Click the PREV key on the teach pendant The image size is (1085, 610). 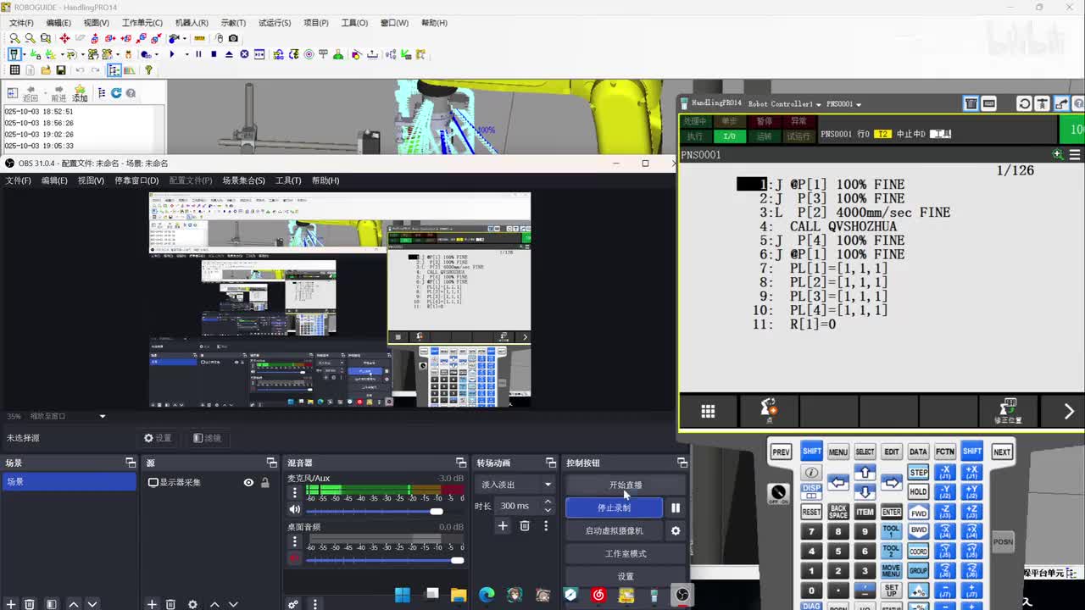[x=781, y=452]
